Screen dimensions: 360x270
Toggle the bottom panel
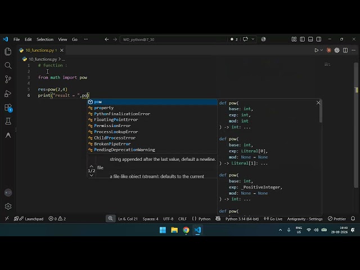tap(310, 39)
